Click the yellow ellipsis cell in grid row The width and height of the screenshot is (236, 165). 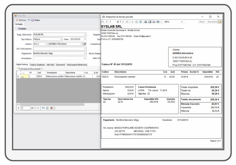[25, 76]
